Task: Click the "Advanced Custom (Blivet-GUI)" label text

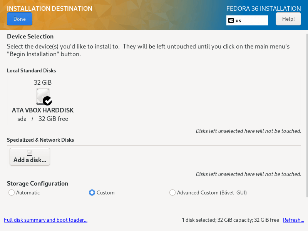Action: [212, 192]
